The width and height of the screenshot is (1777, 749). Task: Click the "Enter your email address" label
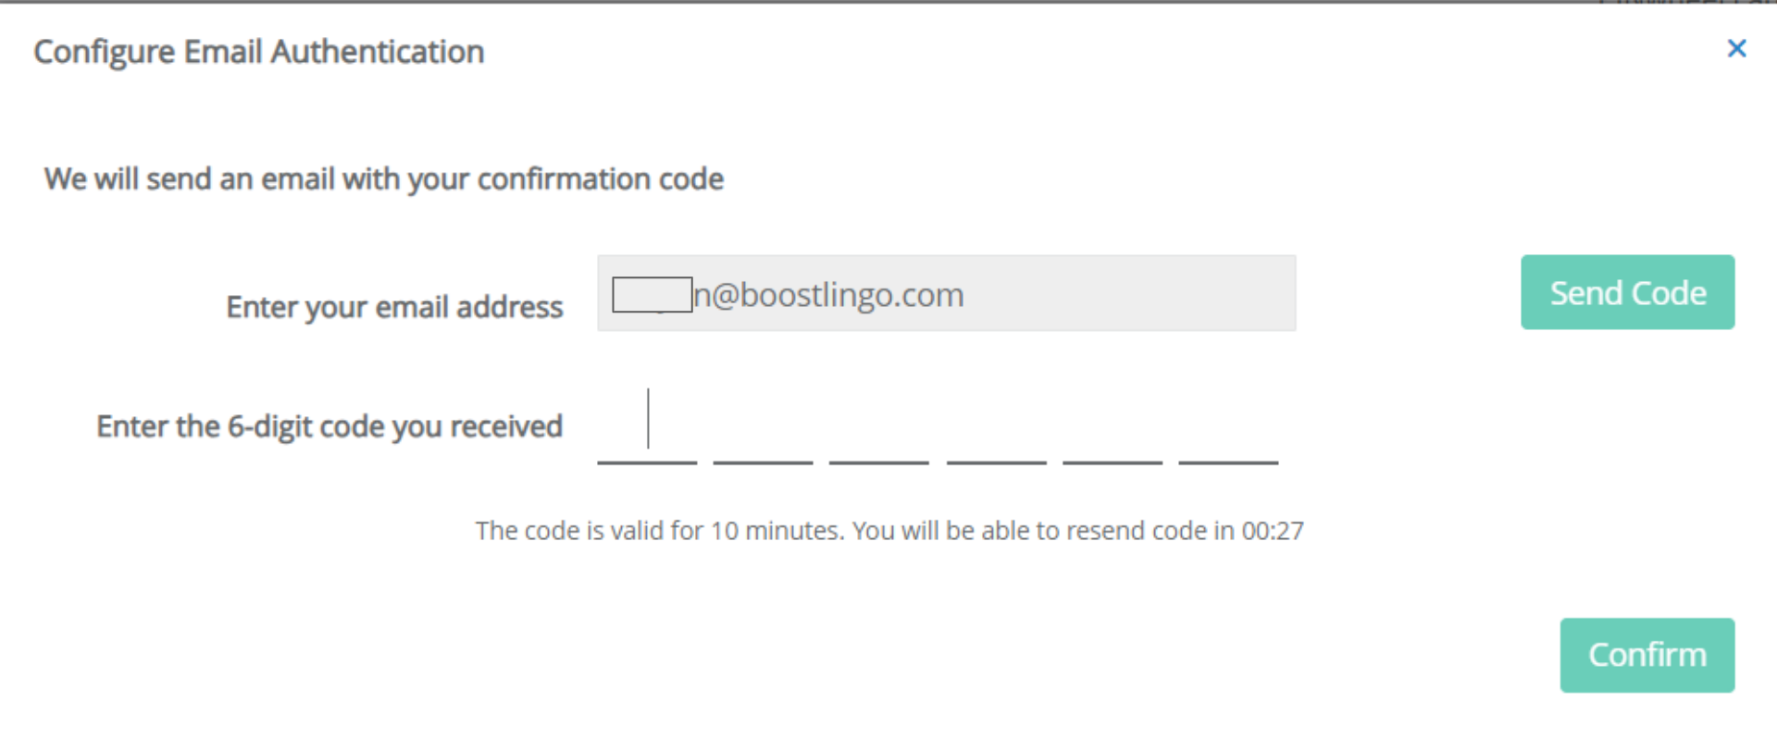(394, 307)
